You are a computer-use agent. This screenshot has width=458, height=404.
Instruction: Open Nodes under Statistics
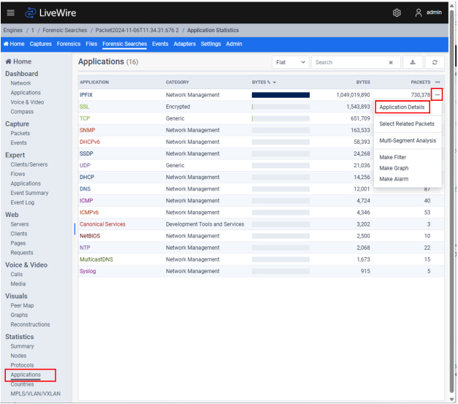pyautogui.click(x=18, y=356)
